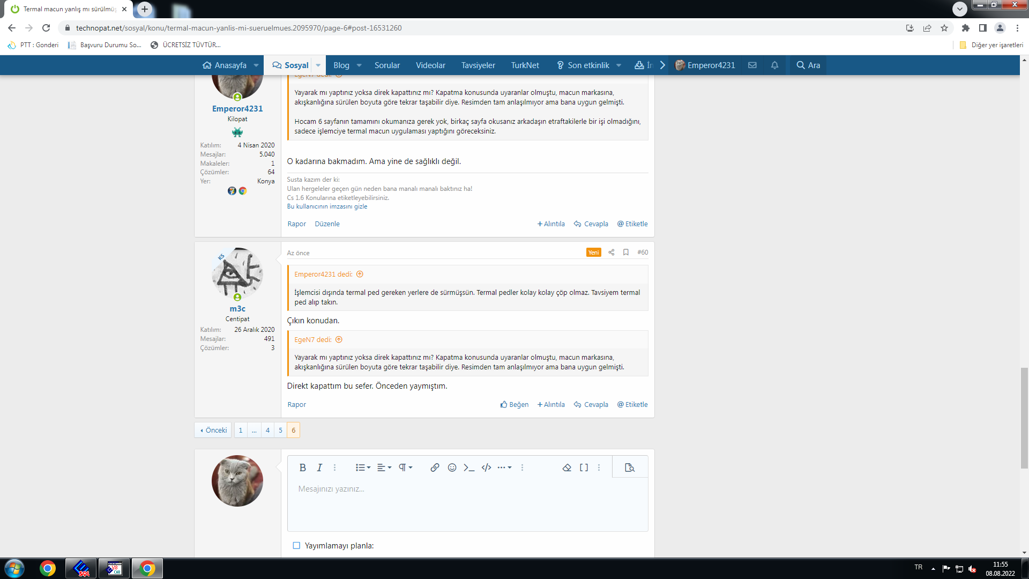Toggle BB code brackets mode
This screenshot has width=1029, height=579.
584,467
